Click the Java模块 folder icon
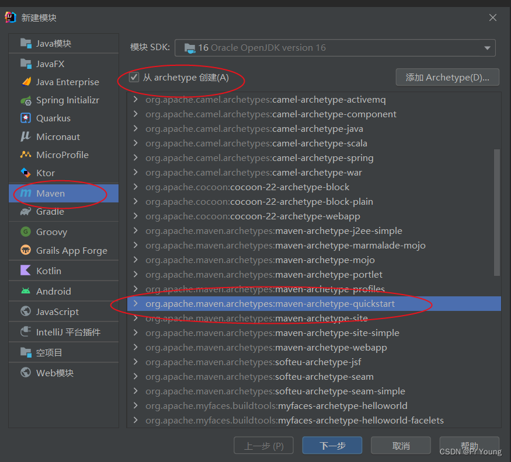This screenshot has height=462, width=511. 26,43
